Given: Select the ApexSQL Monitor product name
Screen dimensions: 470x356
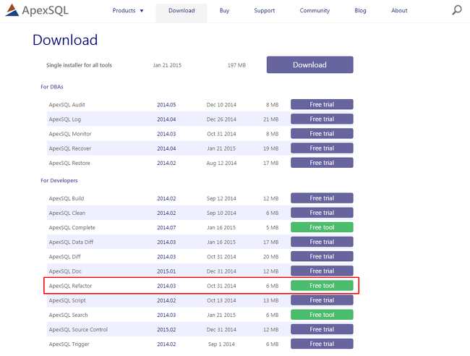Looking at the screenshot, I should [x=70, y=134].
